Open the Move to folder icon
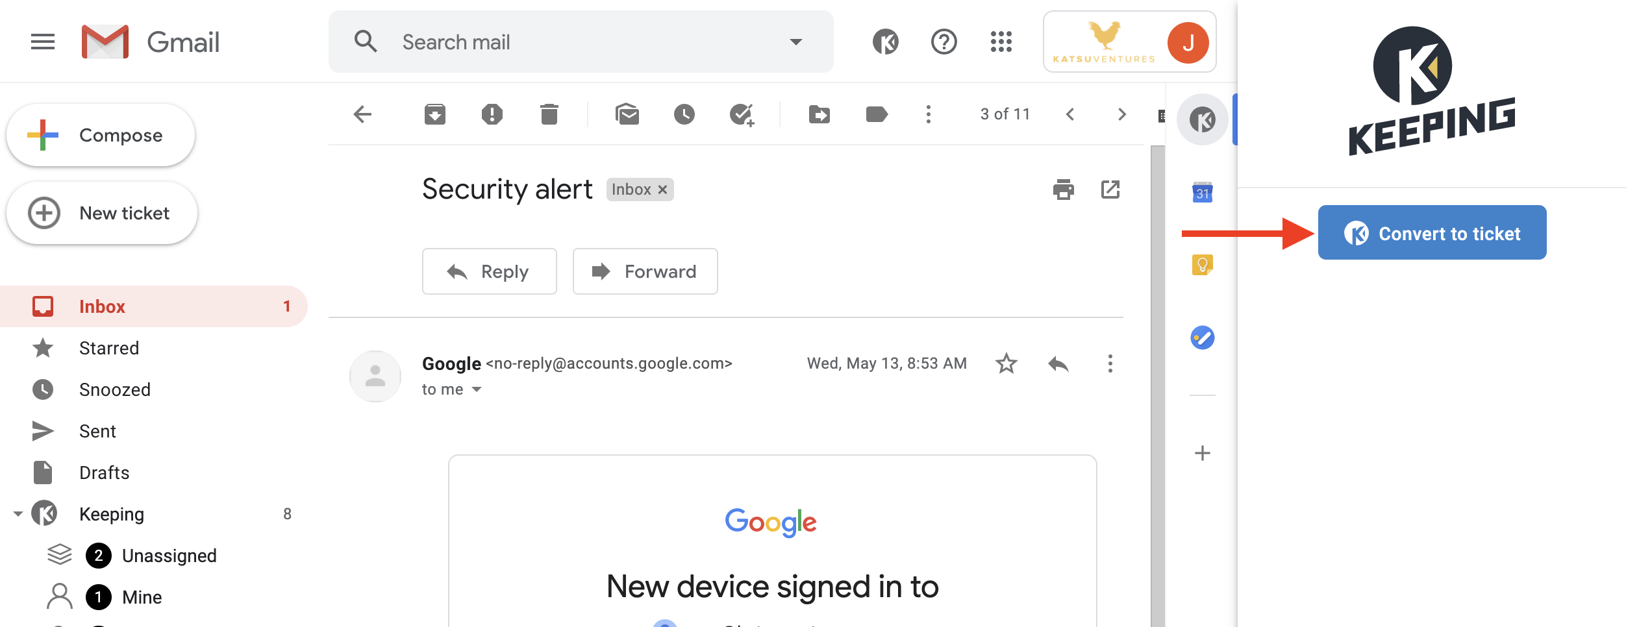1626x627 pixels. point(819,115)
